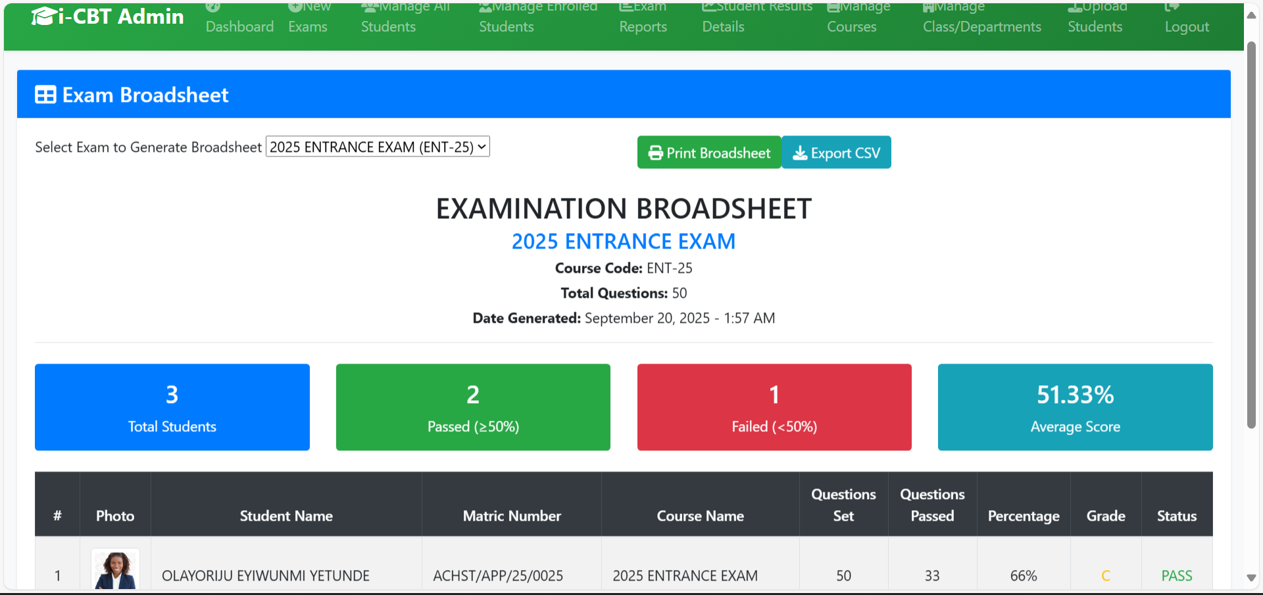Click the scroll down arrow
The image size is (1263, 595).
(x=1251, y=578)
